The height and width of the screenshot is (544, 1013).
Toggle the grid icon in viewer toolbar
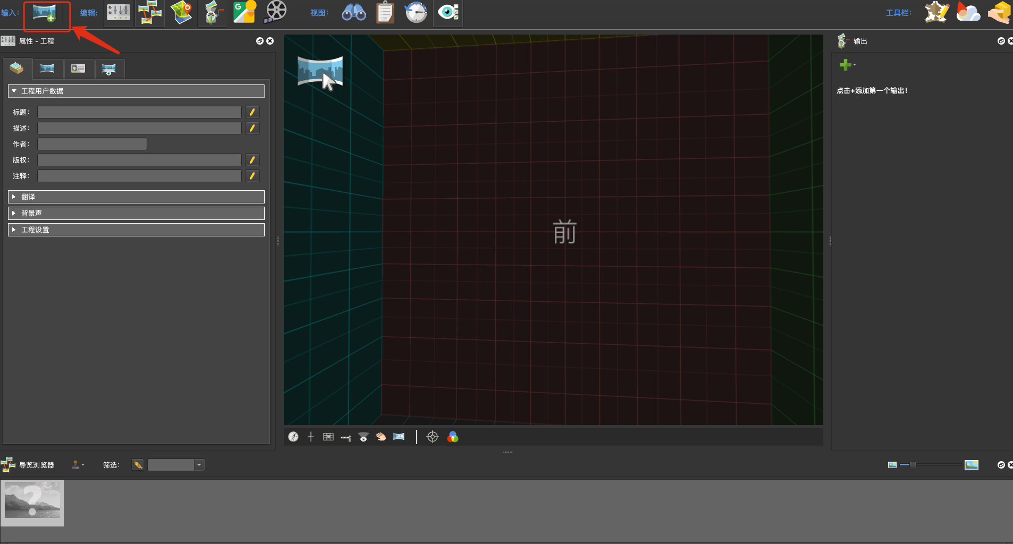(x=328, y=437)
